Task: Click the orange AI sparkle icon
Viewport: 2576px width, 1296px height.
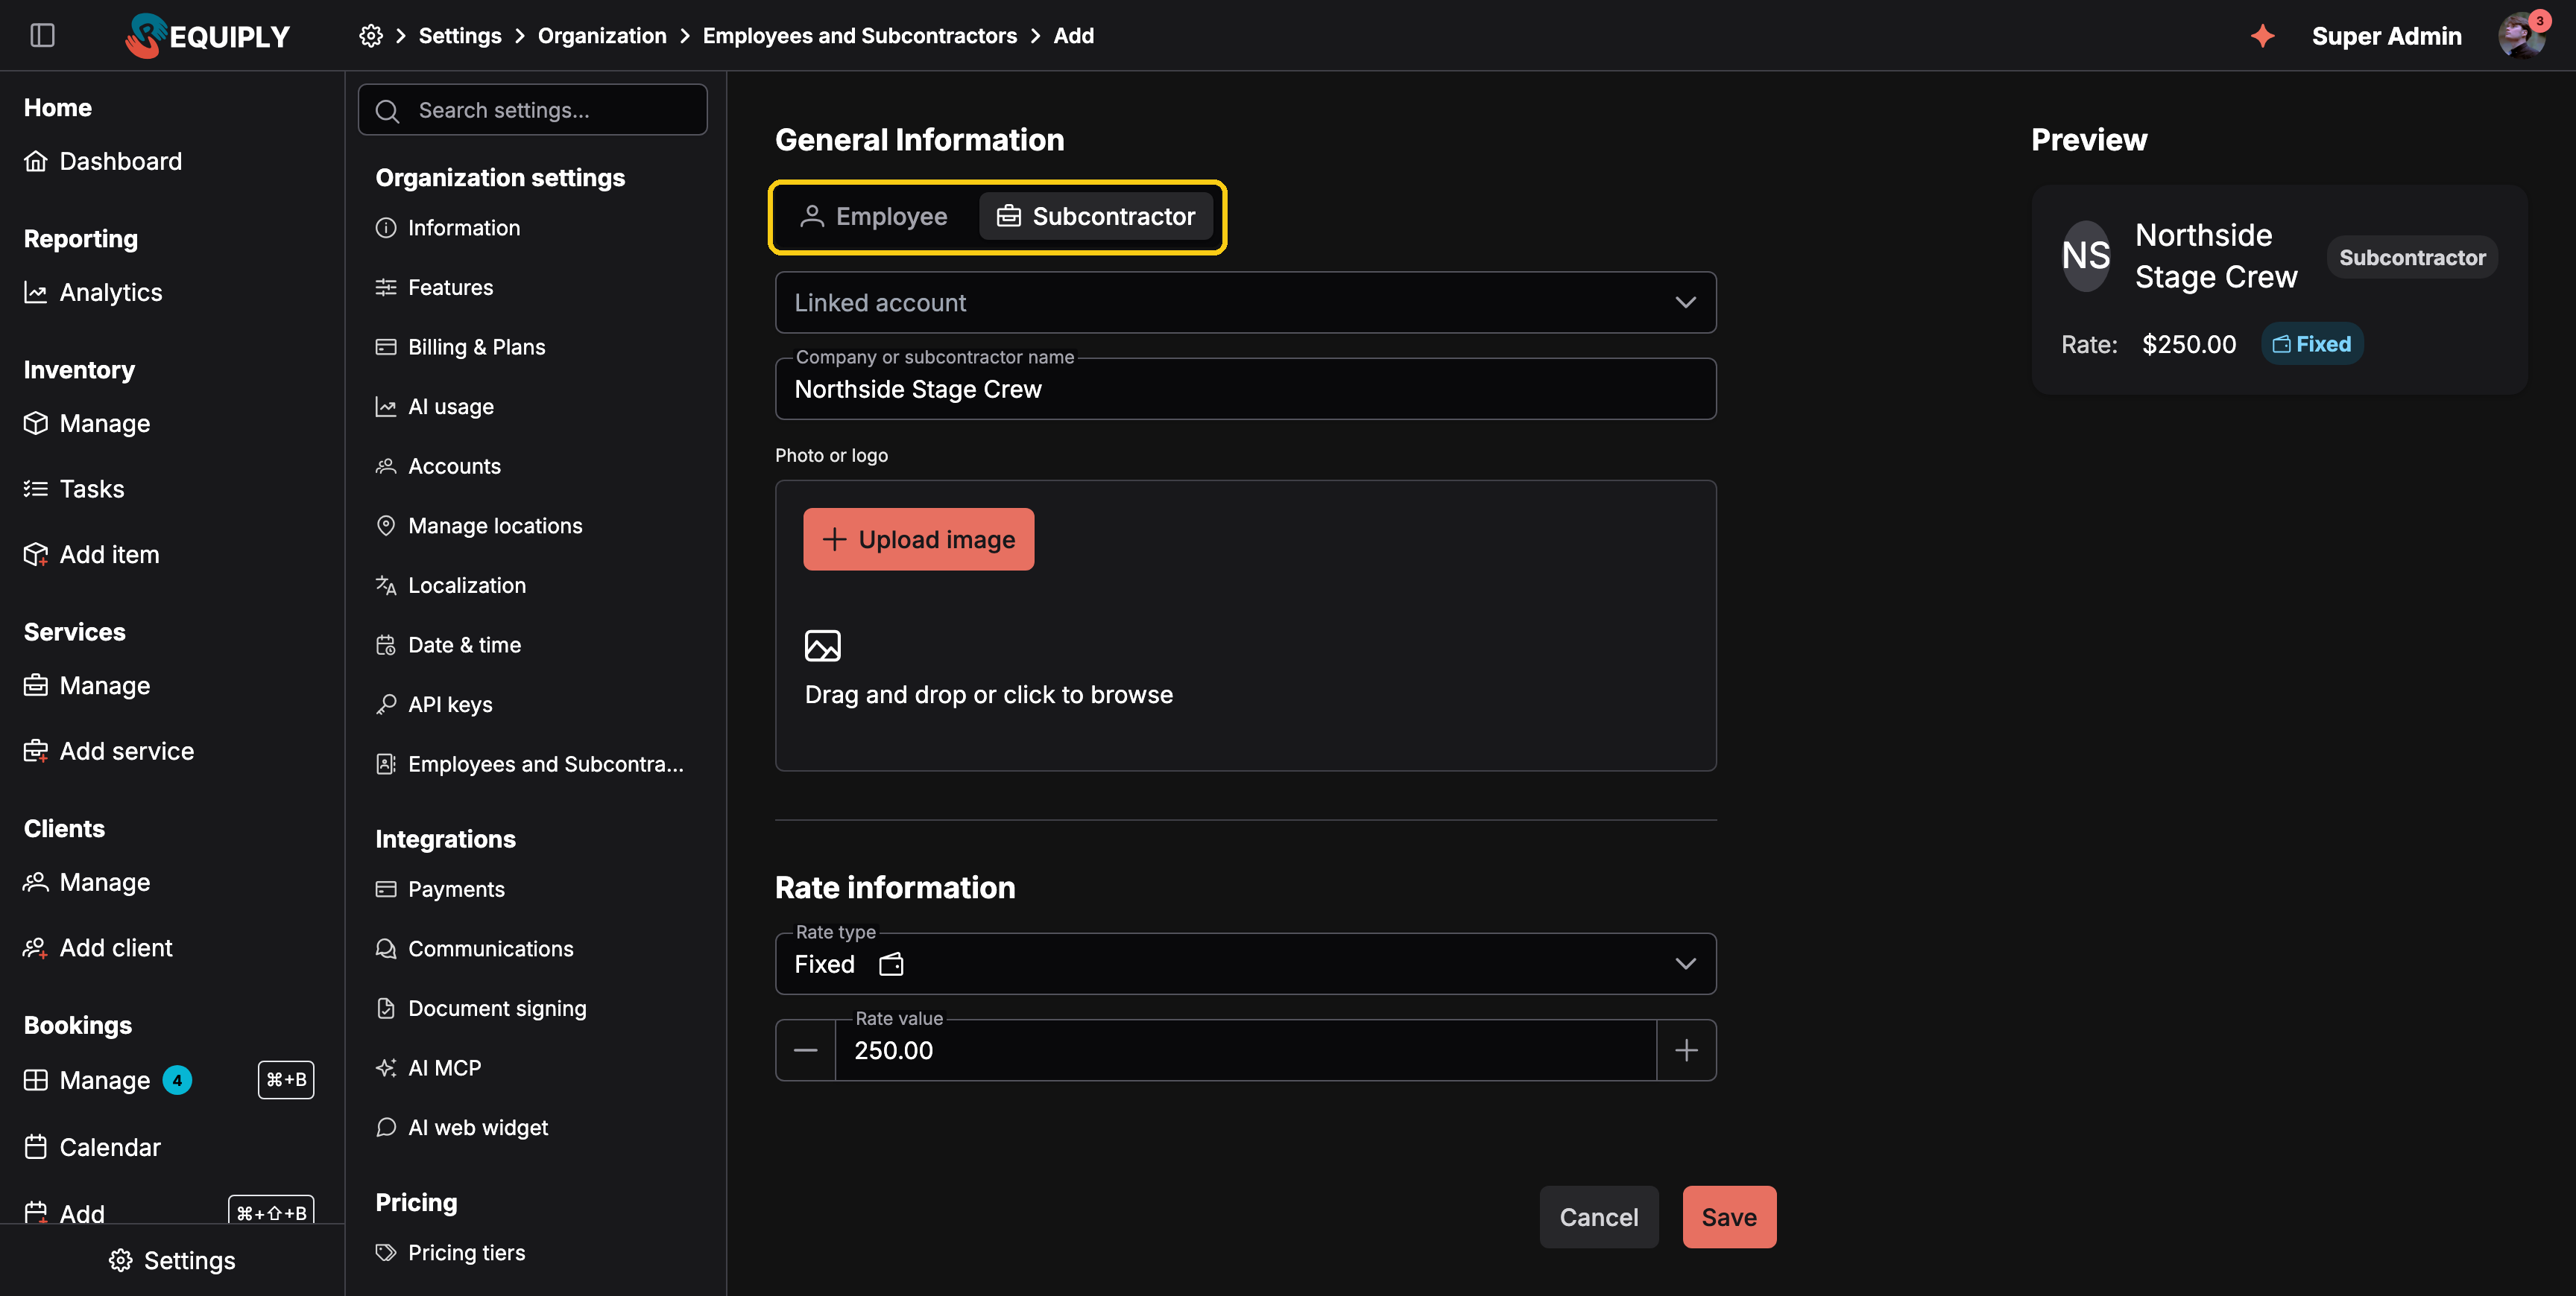Action: click(x=2262, y=36)
